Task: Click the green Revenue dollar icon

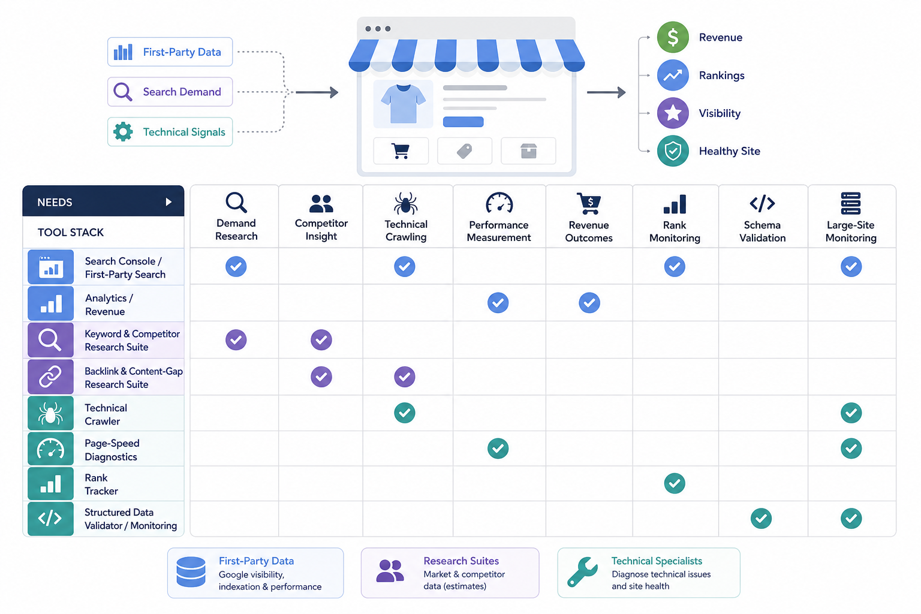Action: click(x=673, y=37)
